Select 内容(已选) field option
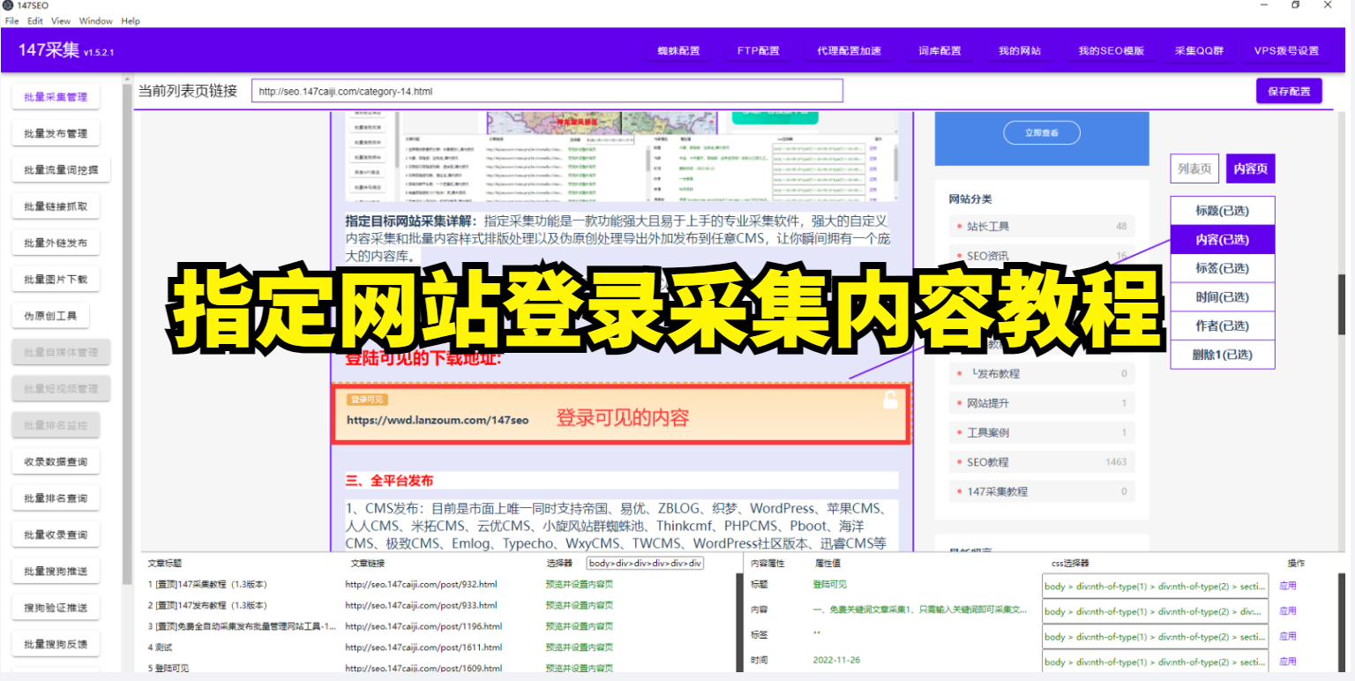This screenshot has width=1355, height=681. 1223,239
